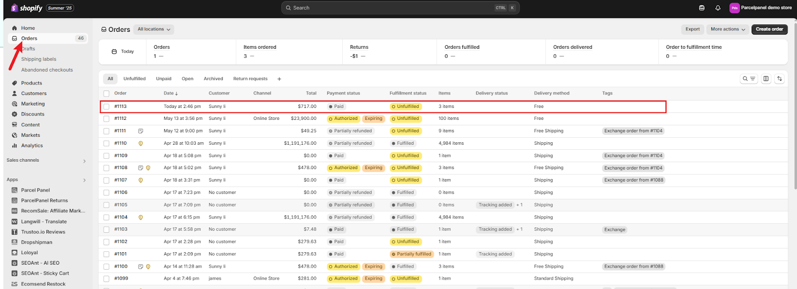The width and height of the screenshot is (797, 289).
Task: Select checkbox for order #1109
Action: pyautogui.click(x=106, y=156)
